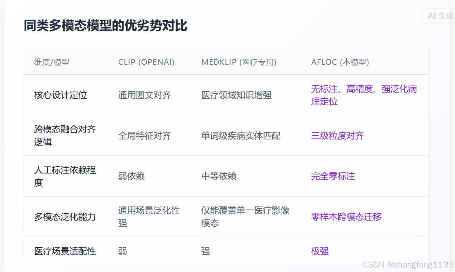Click the row label 跨模态融合对齐逻辑
This screenshot has width=455, height=272.
pos(65,135)
